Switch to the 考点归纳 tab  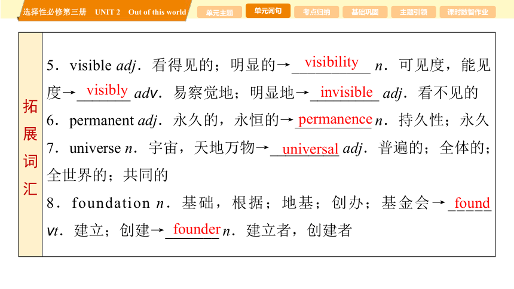point(316,13)
